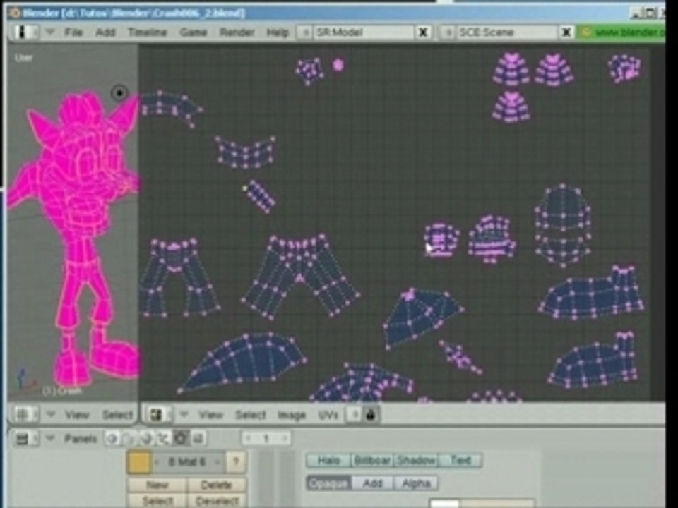Open the image browse dropdown after UVs
Screen dimensions: 678x508
[x=354, y=415]
